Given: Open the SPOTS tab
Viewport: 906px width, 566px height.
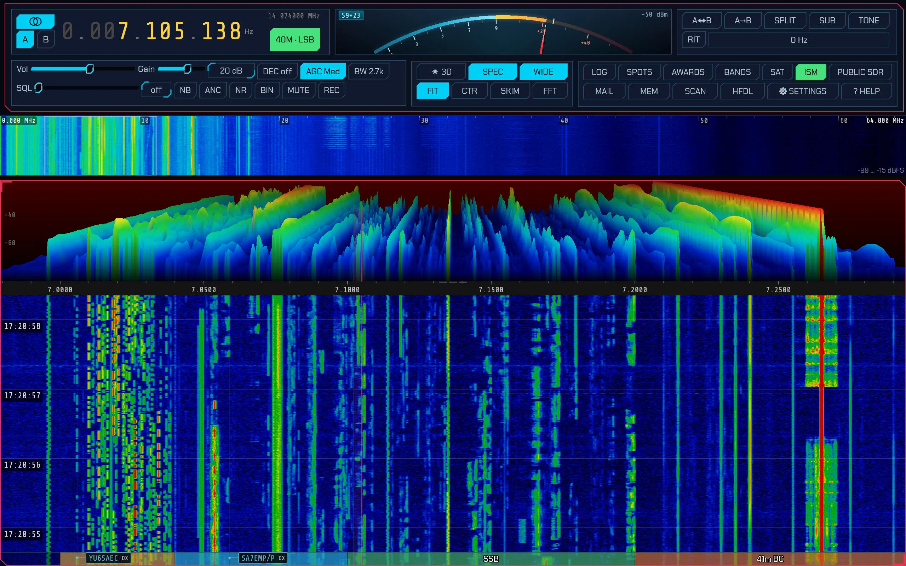Looking at the screenshot, I should click(639, 72).
